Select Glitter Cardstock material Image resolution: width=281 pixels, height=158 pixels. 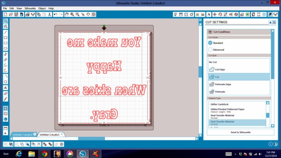pos(219,104)
